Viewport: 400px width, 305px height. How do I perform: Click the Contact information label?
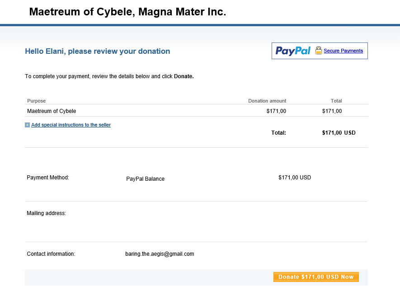click(x=51, y=254)
